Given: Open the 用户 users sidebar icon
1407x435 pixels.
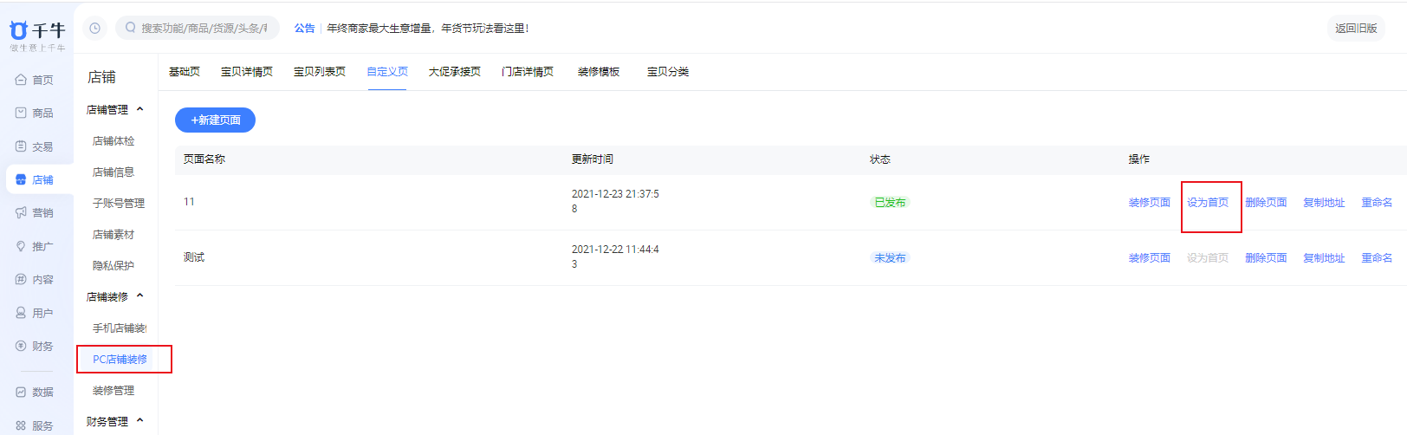Looking at the screenshot, I should click(x=21, y=313).
